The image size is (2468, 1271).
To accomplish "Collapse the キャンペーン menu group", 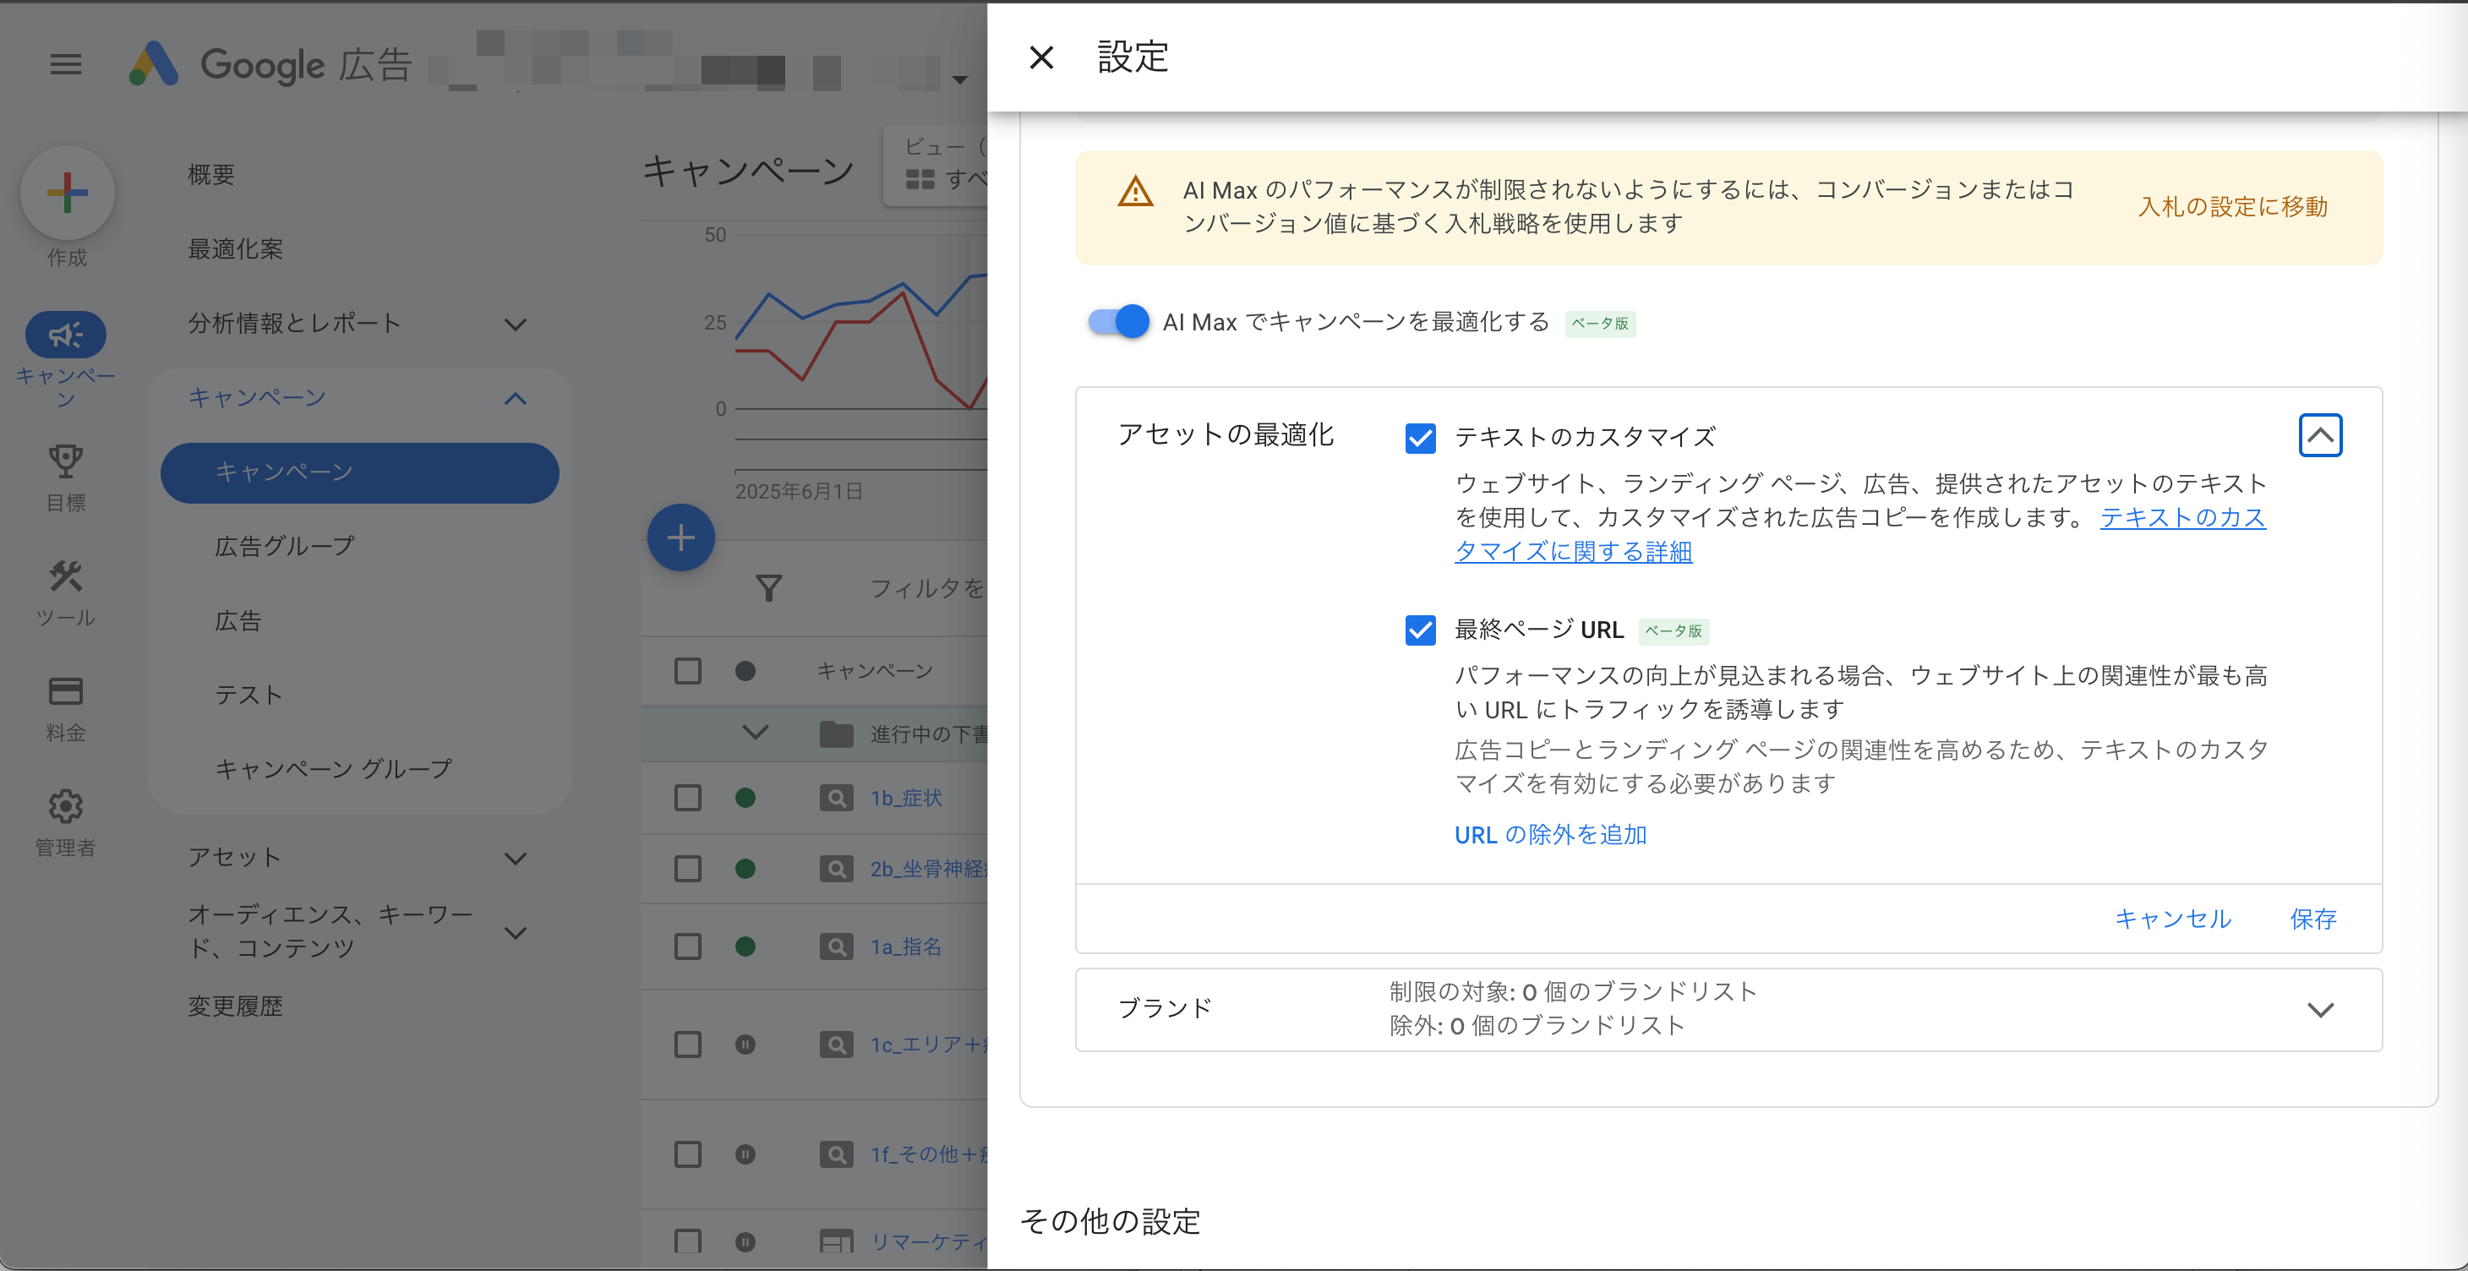I will [516, 398].
